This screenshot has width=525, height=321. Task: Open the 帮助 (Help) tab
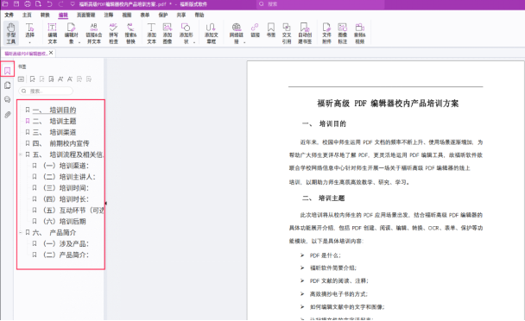[199, 15]
